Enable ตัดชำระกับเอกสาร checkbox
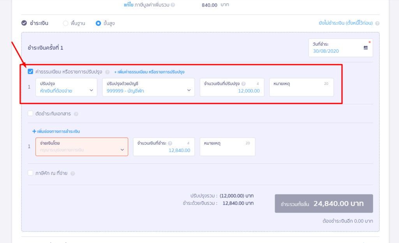The height and width of the screenshot is (243, 399). tap(30, 113)
